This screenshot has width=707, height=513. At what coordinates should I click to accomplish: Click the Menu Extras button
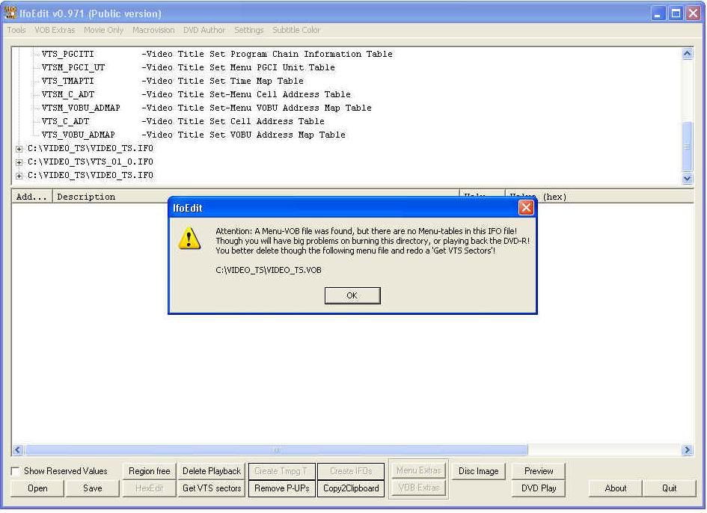418,470
